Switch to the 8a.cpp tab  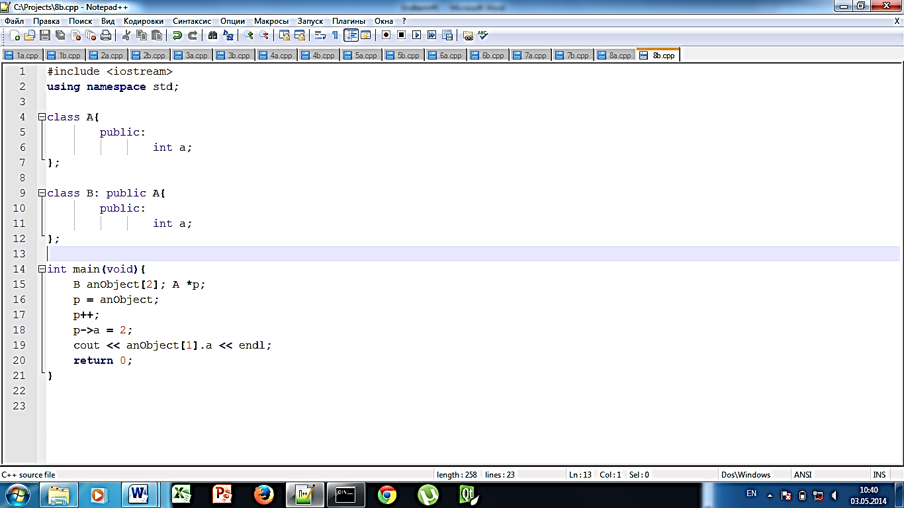pyautogui.click(x=615, y=56)
